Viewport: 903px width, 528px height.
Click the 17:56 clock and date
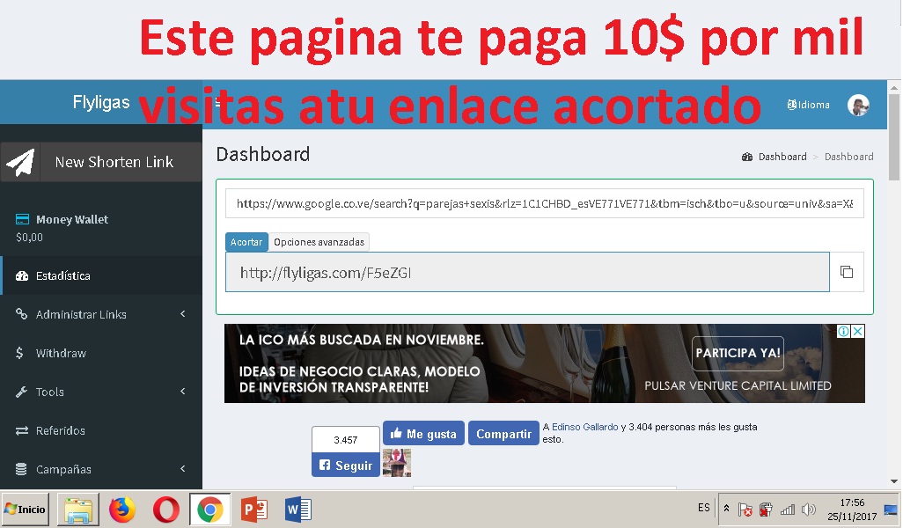coord(852,509)
